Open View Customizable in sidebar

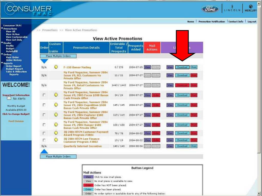click(x=17, y=37)
